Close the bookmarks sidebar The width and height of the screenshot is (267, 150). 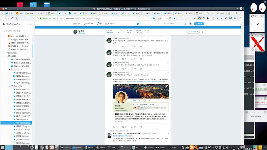click(31, 24)
